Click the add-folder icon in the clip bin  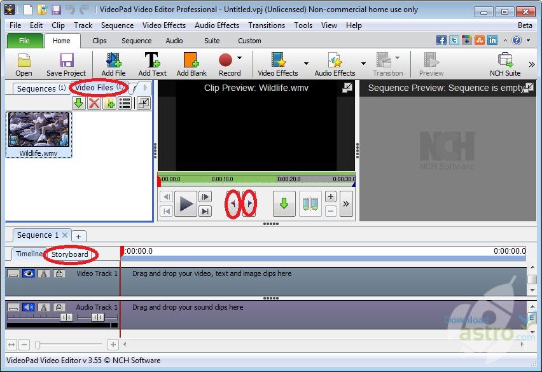[109, 103]
